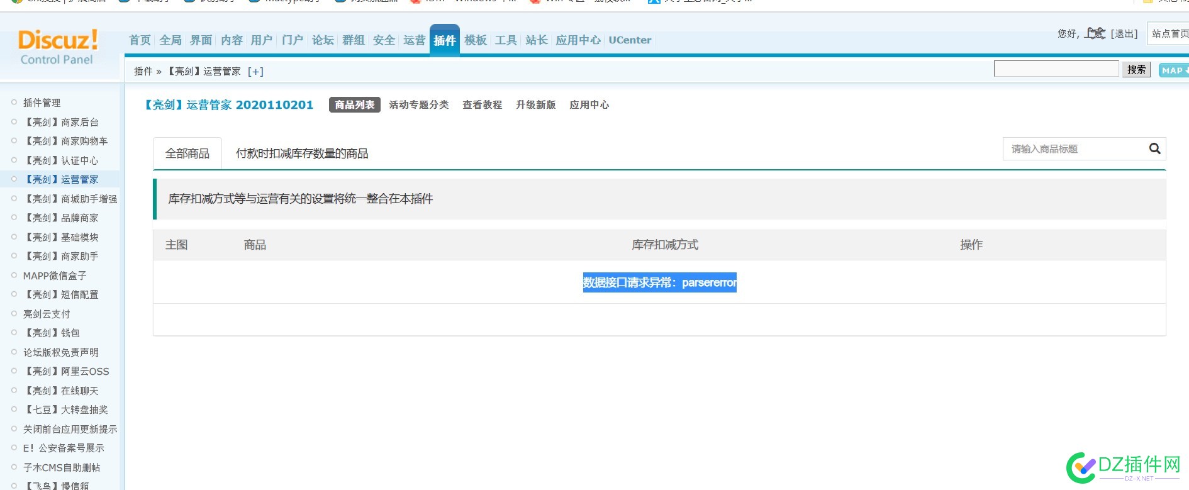Click the 退出 logout link
The image size is (1189, 490).
[x=1124, y=34]
